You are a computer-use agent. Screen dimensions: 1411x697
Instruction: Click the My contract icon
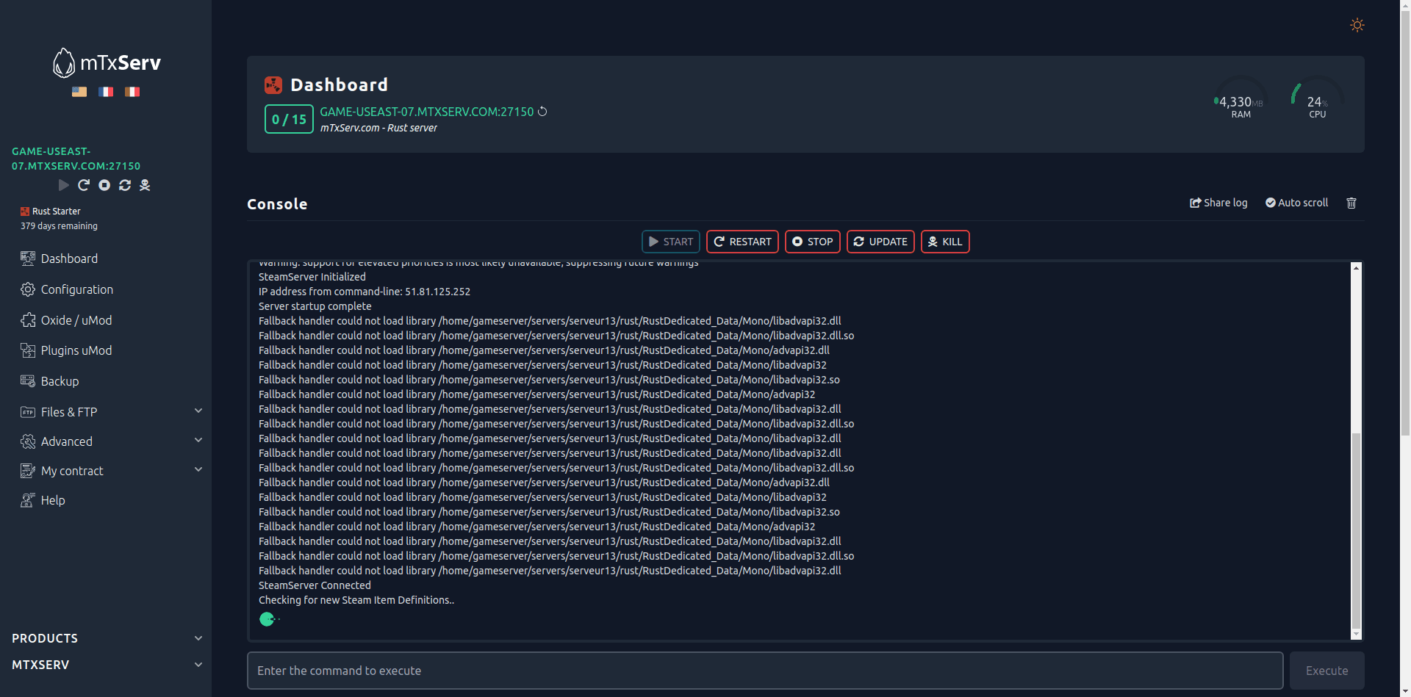click(28, 471)
